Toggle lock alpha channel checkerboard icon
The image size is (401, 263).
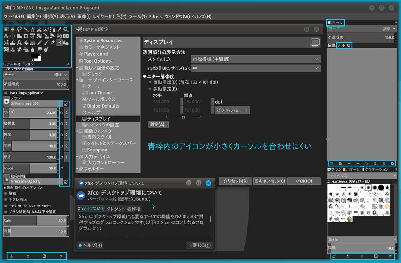click(349, 45)
